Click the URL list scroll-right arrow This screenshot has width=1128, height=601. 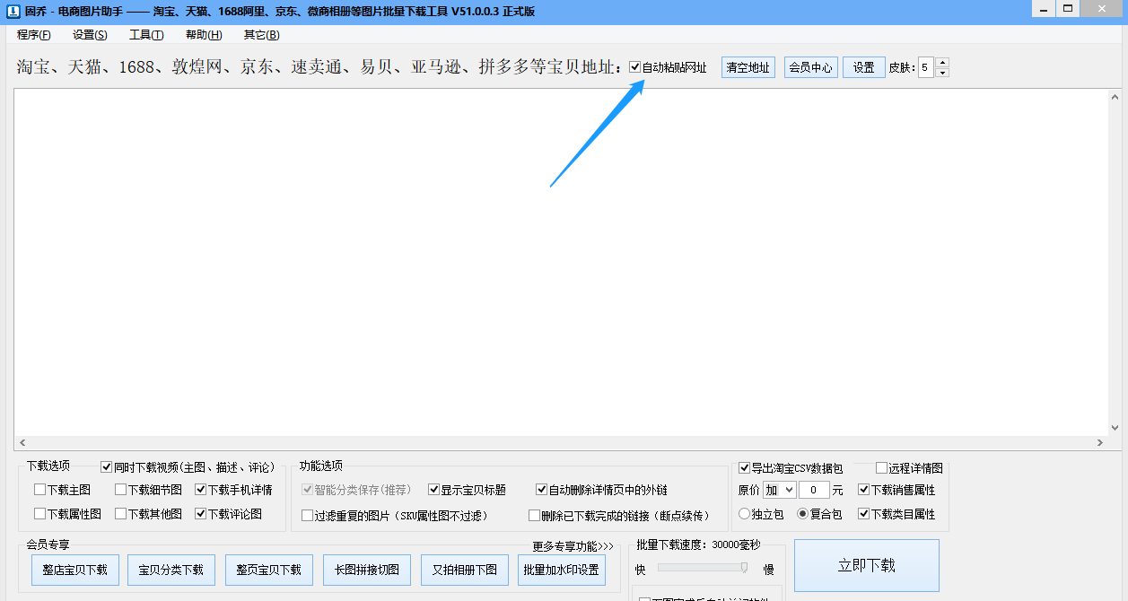tap(1101, 443)
